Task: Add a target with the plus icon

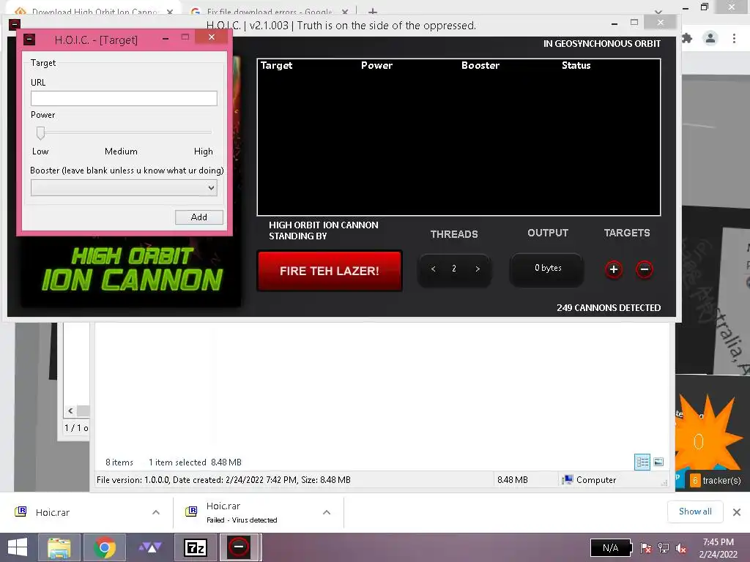Action: (614, 269)
